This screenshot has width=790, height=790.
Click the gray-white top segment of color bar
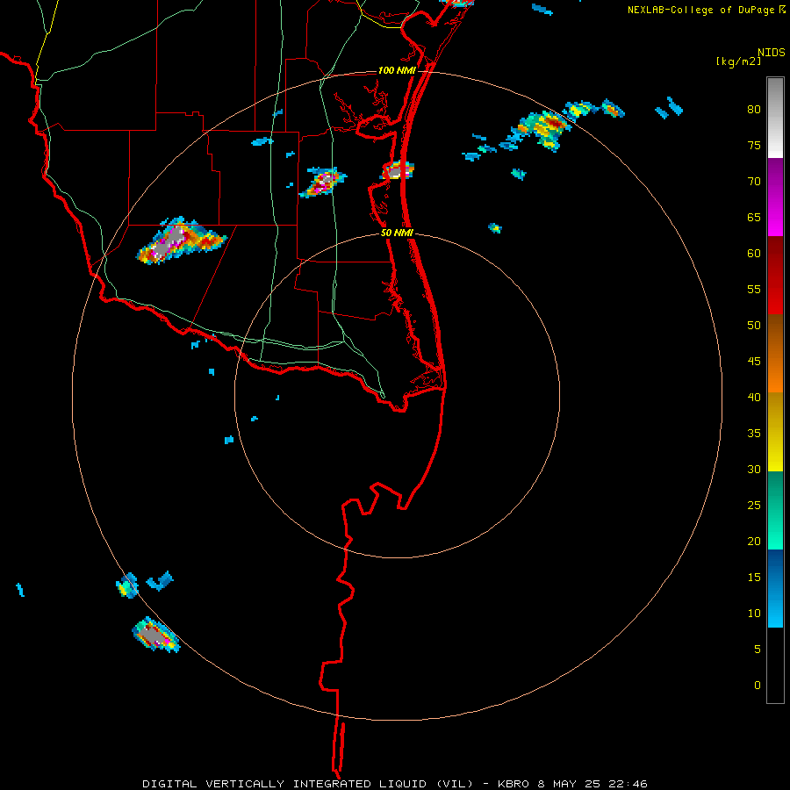coord(775,118)
